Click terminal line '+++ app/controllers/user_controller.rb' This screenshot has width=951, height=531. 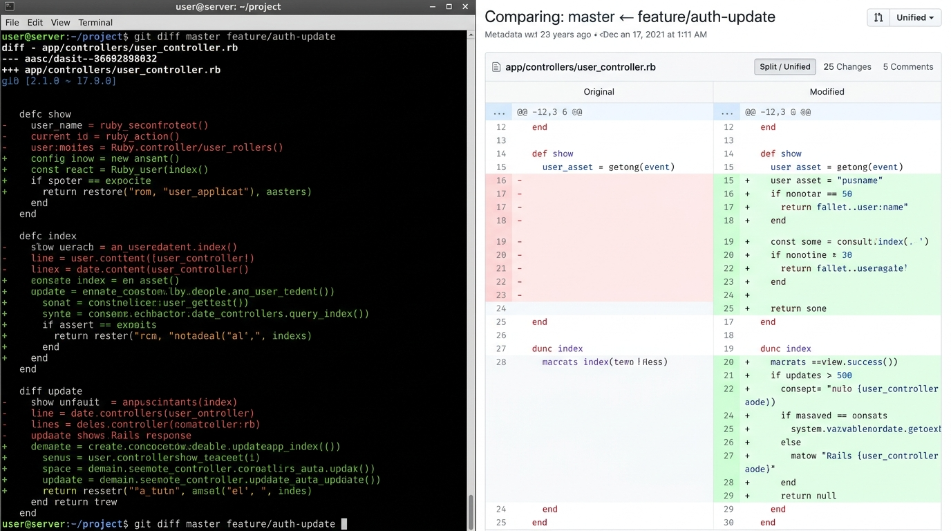coord(111,70)
